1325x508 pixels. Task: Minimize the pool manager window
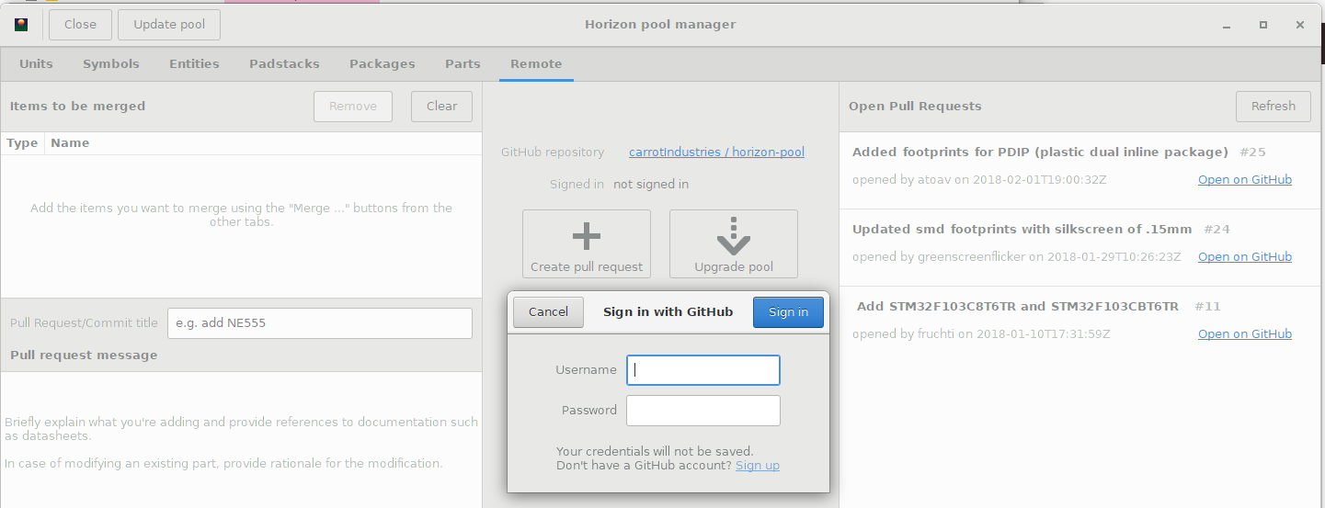pos(1226,25)
